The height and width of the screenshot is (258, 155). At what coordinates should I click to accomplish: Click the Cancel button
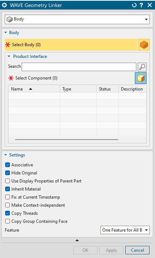(137, 250)
